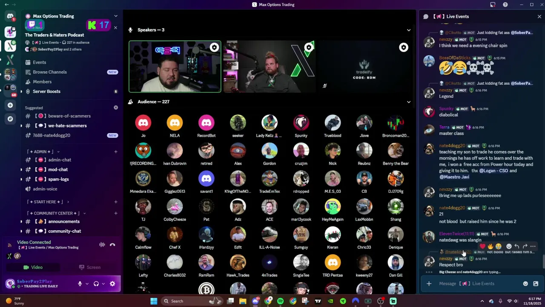
Task: Open Inbox icon in title bar
Action: tap(493, 5)
